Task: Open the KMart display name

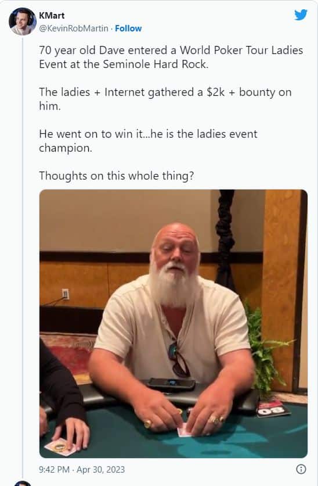Action: click(x=52, y=16)
